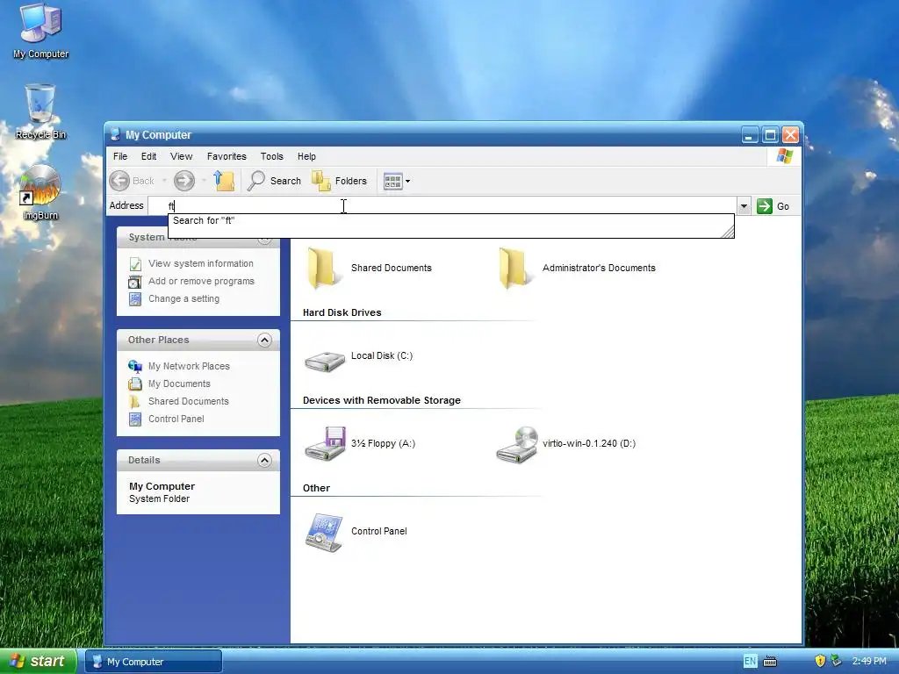Click the Devices with Removable Storage header

coord(382,400)
